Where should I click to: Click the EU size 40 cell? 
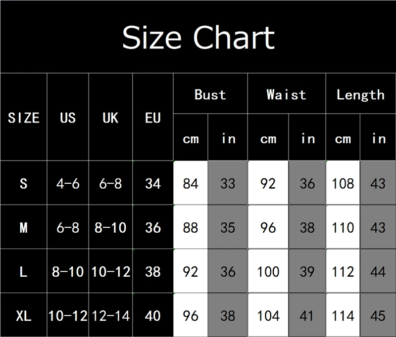click(153, 315)
